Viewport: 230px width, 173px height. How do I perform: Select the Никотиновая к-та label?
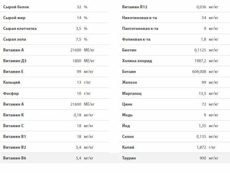pos(140,18)
